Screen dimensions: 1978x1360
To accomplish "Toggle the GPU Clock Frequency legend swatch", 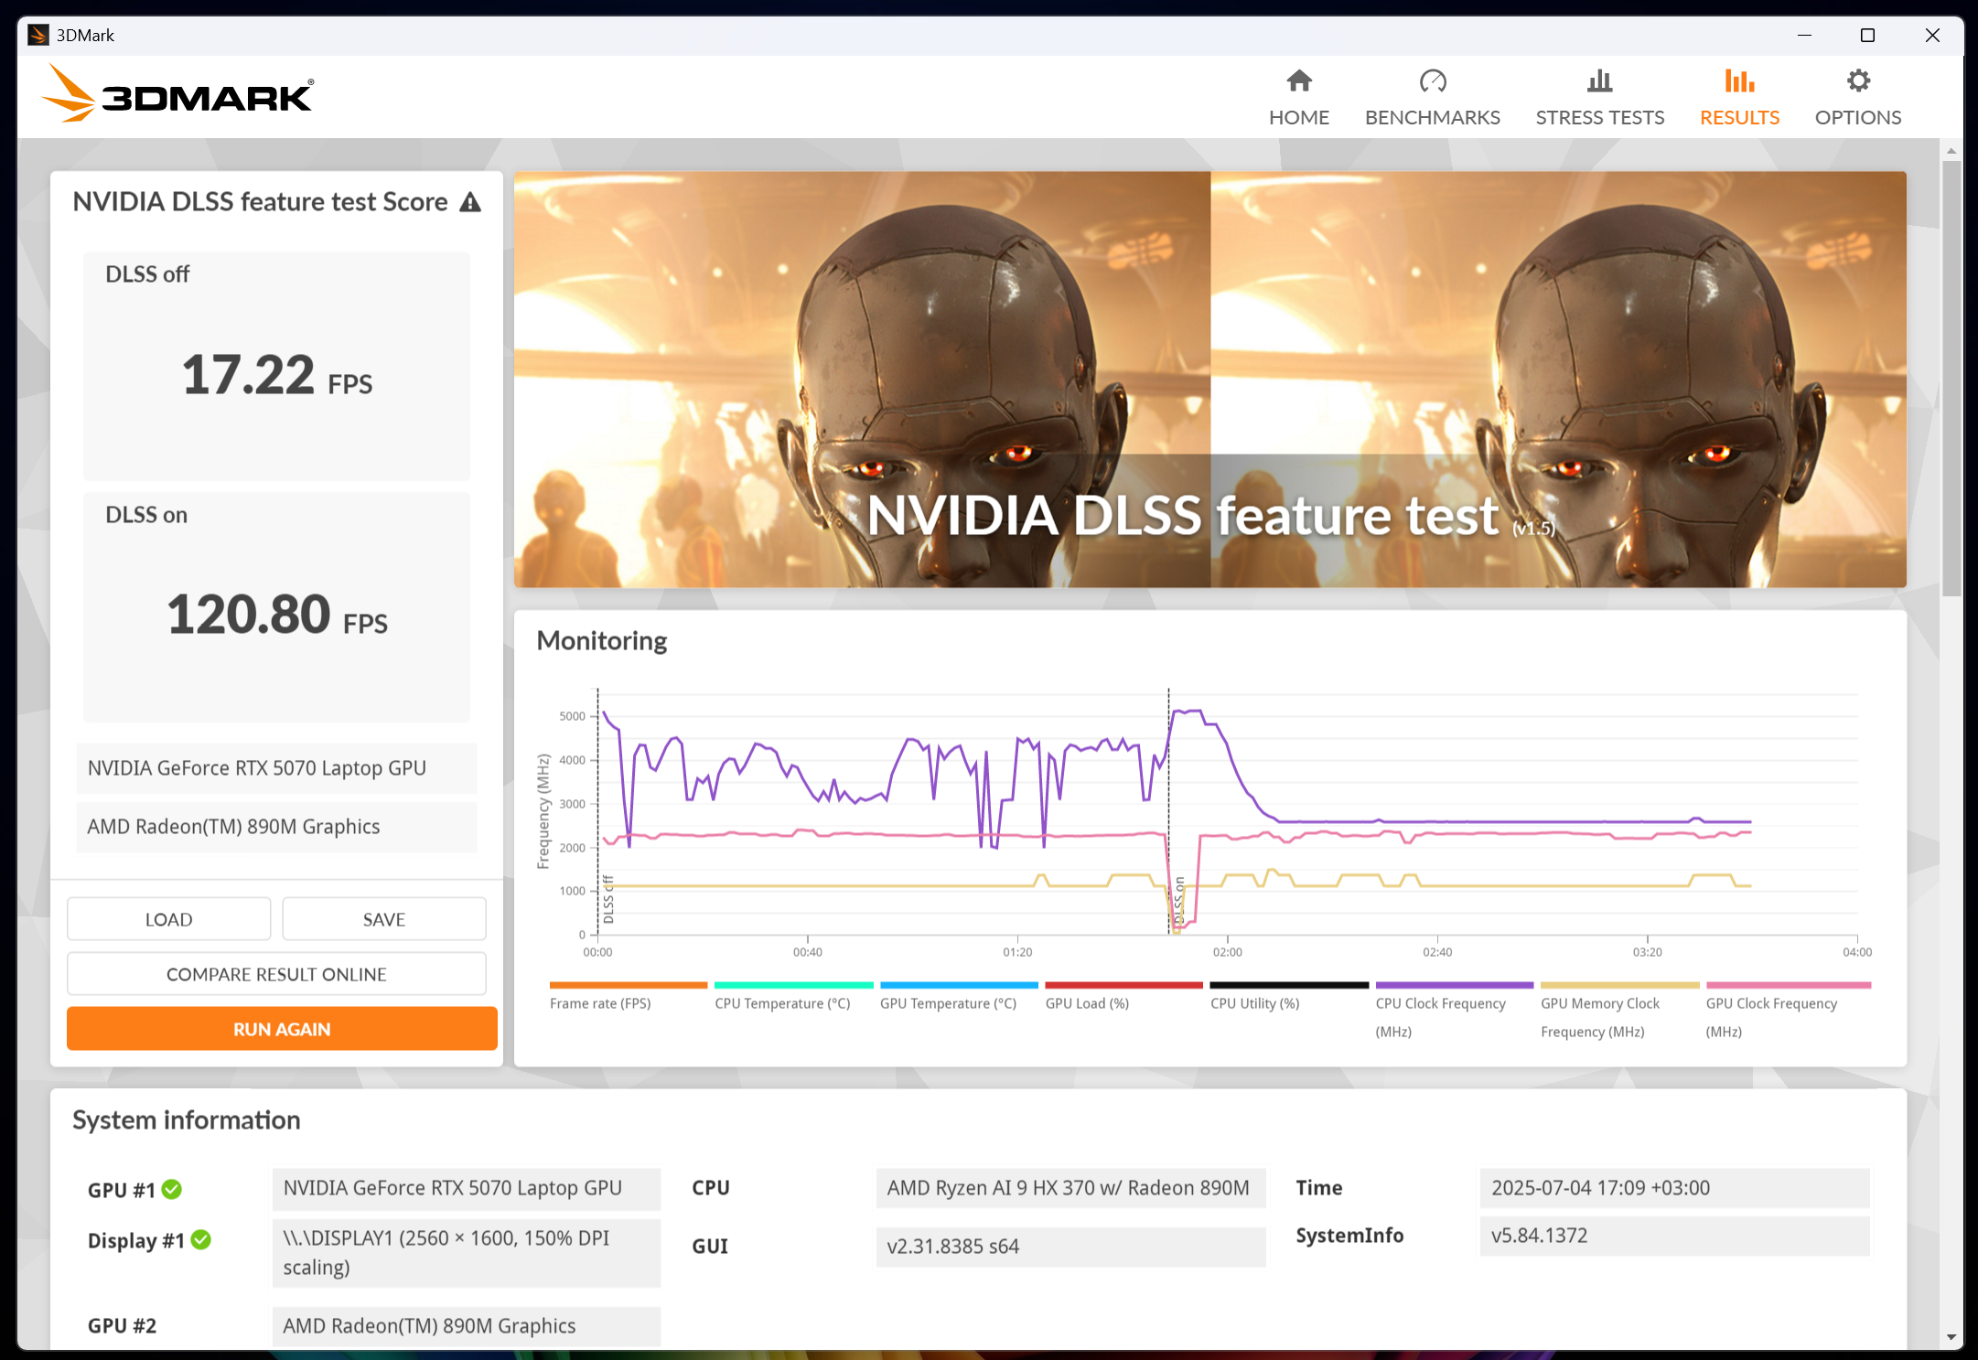I will coord(1789,985).
